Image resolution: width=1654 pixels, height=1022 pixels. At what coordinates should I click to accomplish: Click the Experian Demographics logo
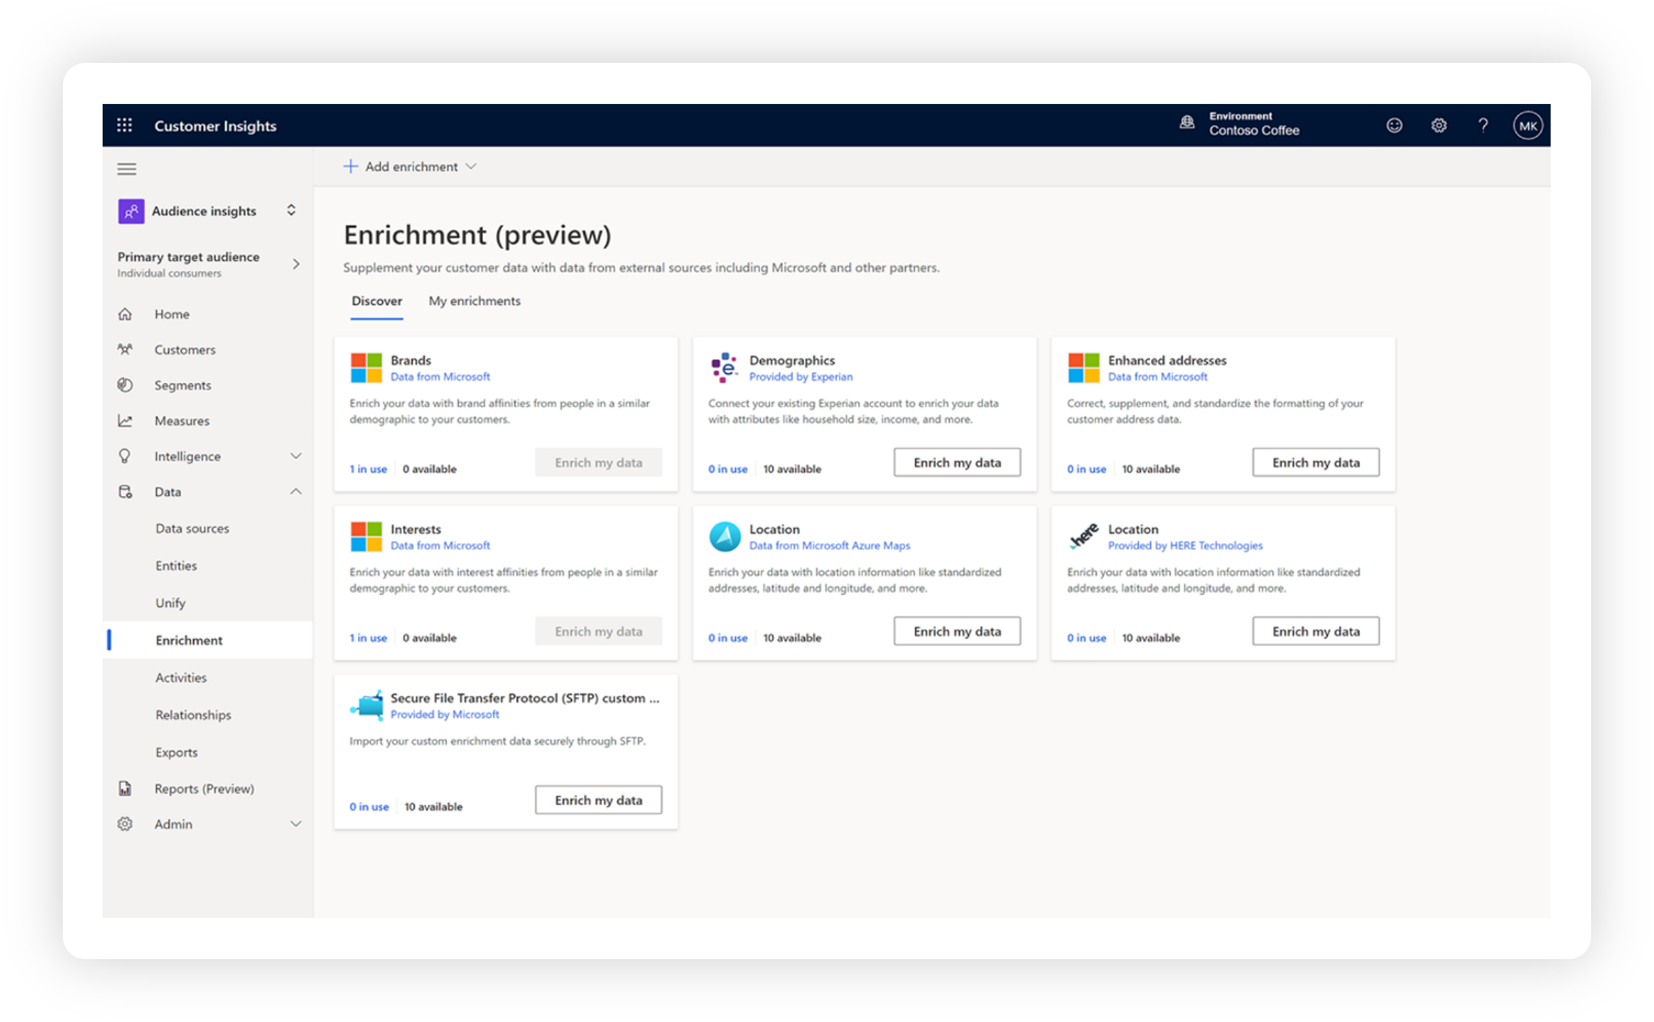[724, 367]
